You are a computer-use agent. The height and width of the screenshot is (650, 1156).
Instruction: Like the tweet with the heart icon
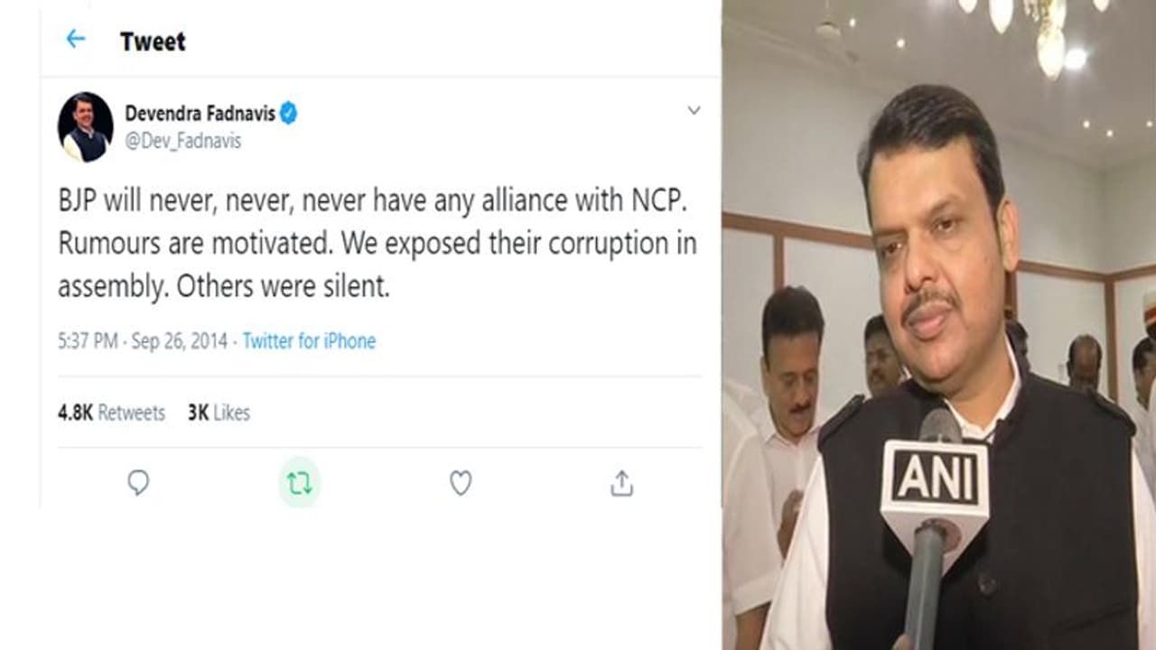point(461,484)
